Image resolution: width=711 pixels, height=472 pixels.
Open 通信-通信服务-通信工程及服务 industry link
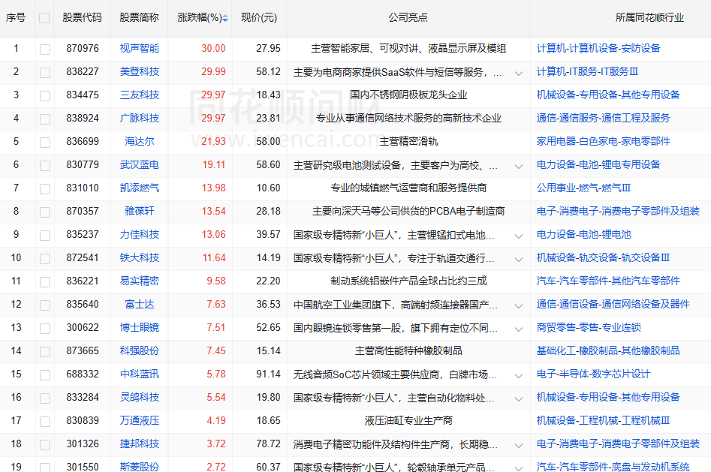603,118
